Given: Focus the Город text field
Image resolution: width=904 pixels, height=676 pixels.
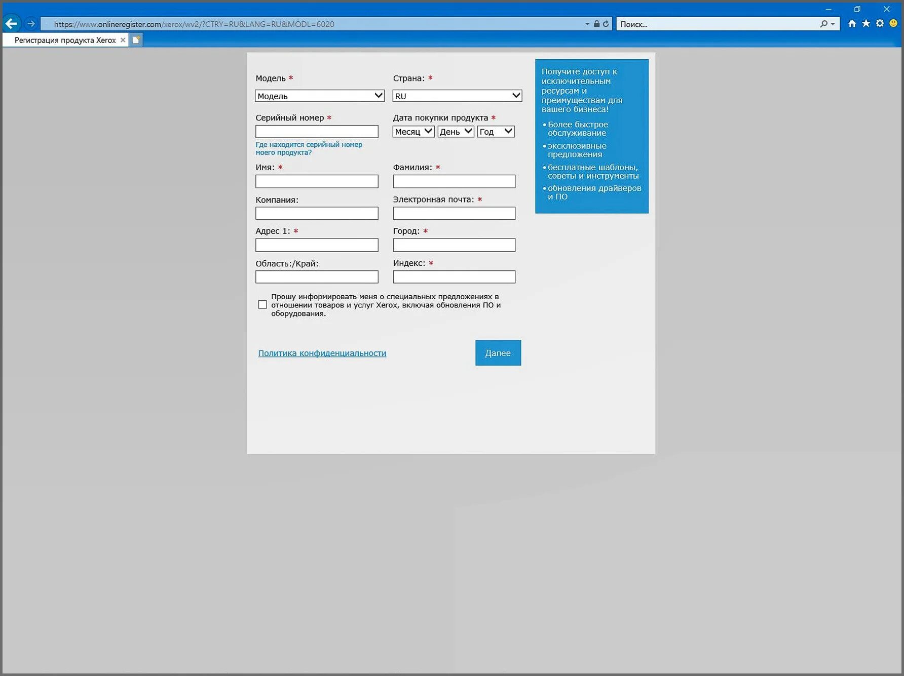Looking at the screenshot, I should coord(454,245).
